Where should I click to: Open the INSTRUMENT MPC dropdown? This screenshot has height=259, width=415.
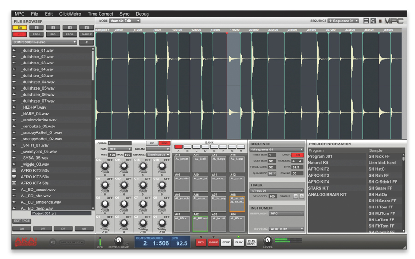(x=286, y=213)
